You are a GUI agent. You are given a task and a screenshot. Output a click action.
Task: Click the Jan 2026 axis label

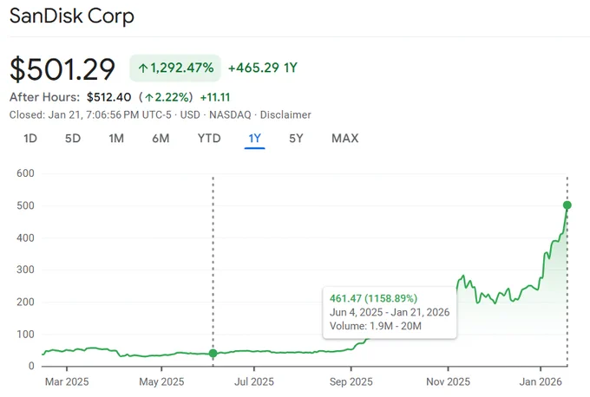541,382
